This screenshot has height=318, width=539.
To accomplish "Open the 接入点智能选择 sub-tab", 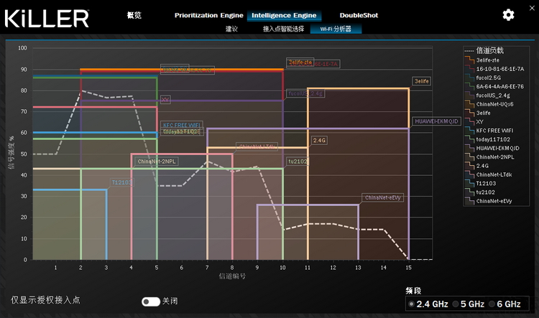I will 283,29.
